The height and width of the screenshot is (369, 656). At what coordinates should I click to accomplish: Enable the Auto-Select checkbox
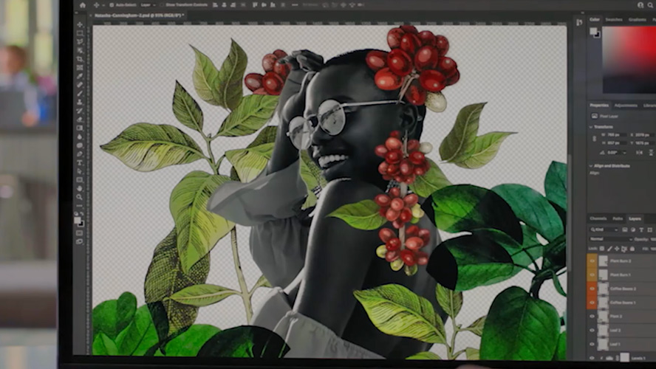pos(111,4)
